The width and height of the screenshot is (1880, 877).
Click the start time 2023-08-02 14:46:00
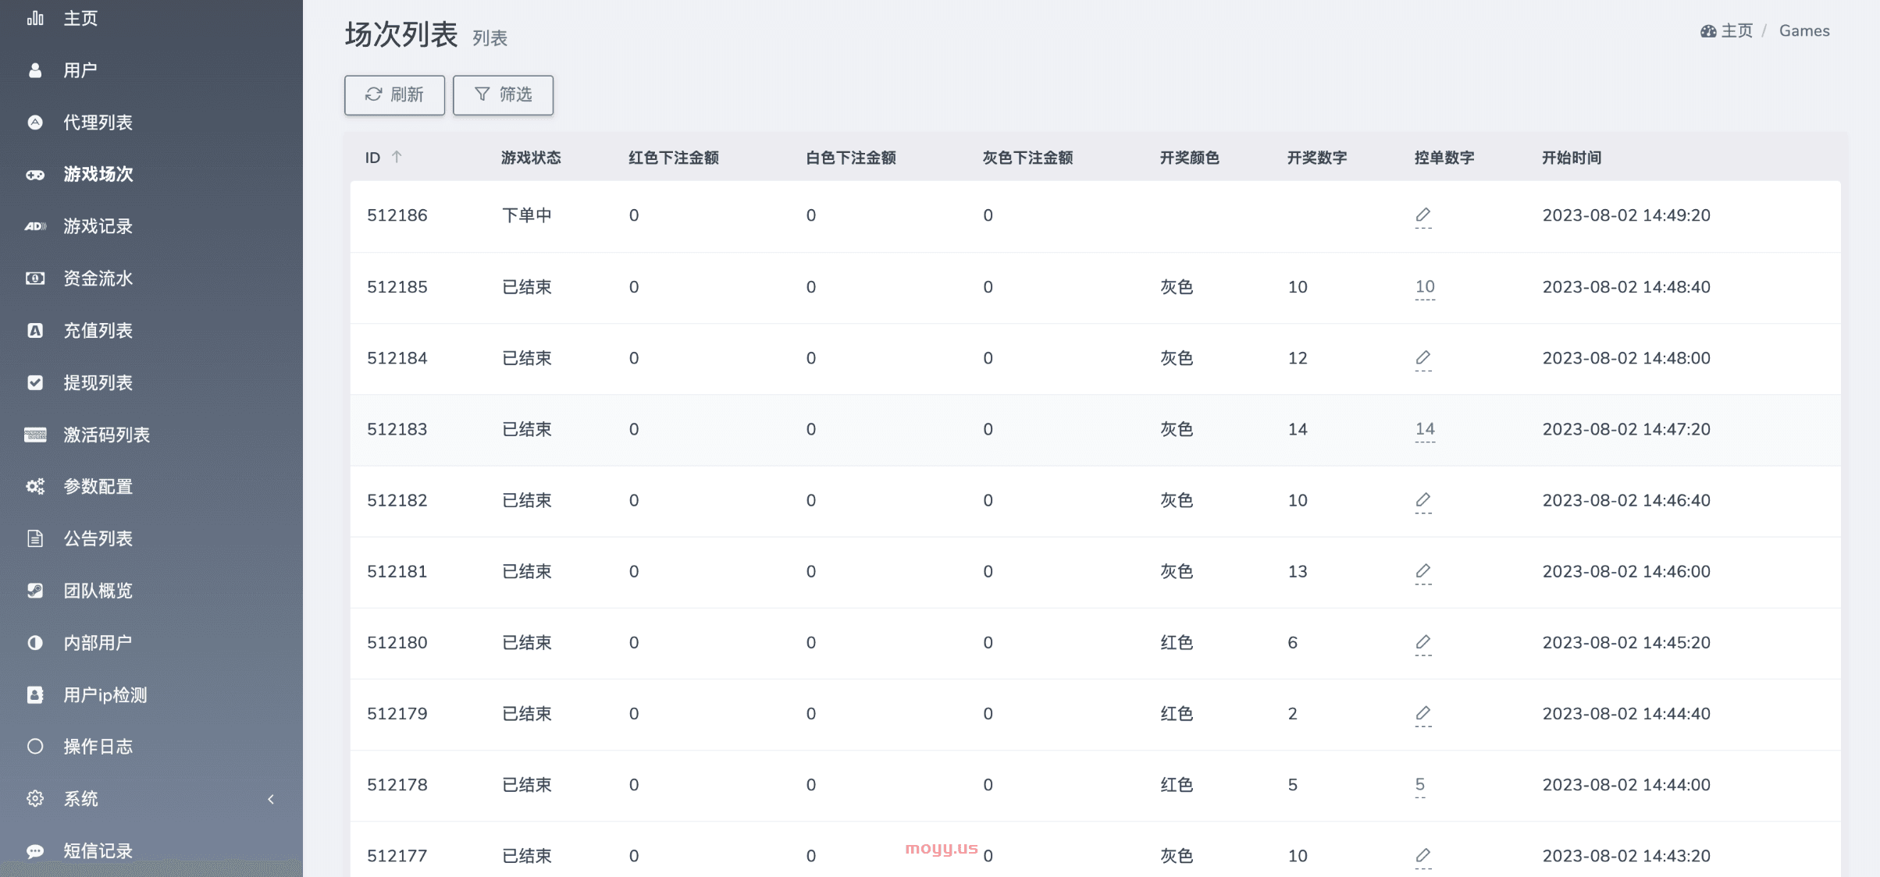[1626, 571]
